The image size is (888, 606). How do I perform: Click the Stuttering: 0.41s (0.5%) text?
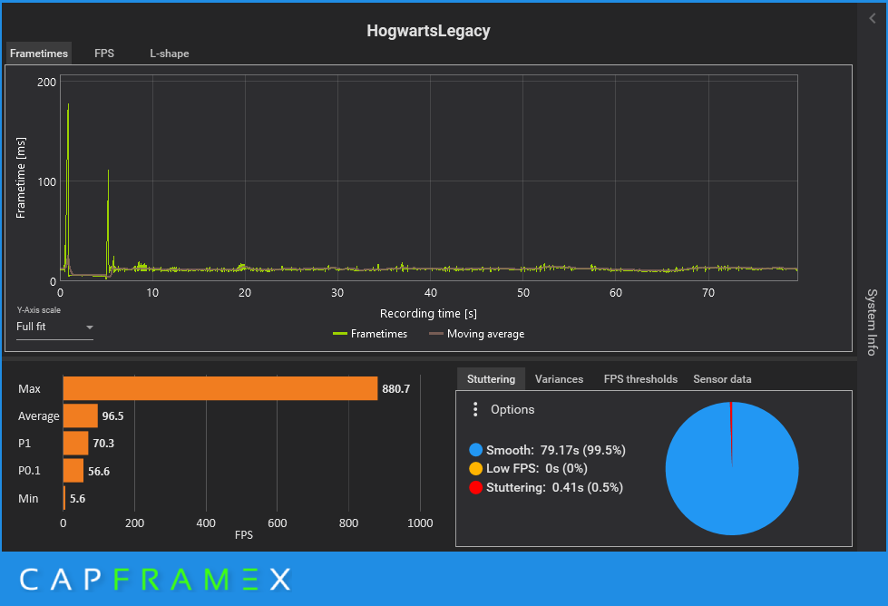click(x=554, y=488)
